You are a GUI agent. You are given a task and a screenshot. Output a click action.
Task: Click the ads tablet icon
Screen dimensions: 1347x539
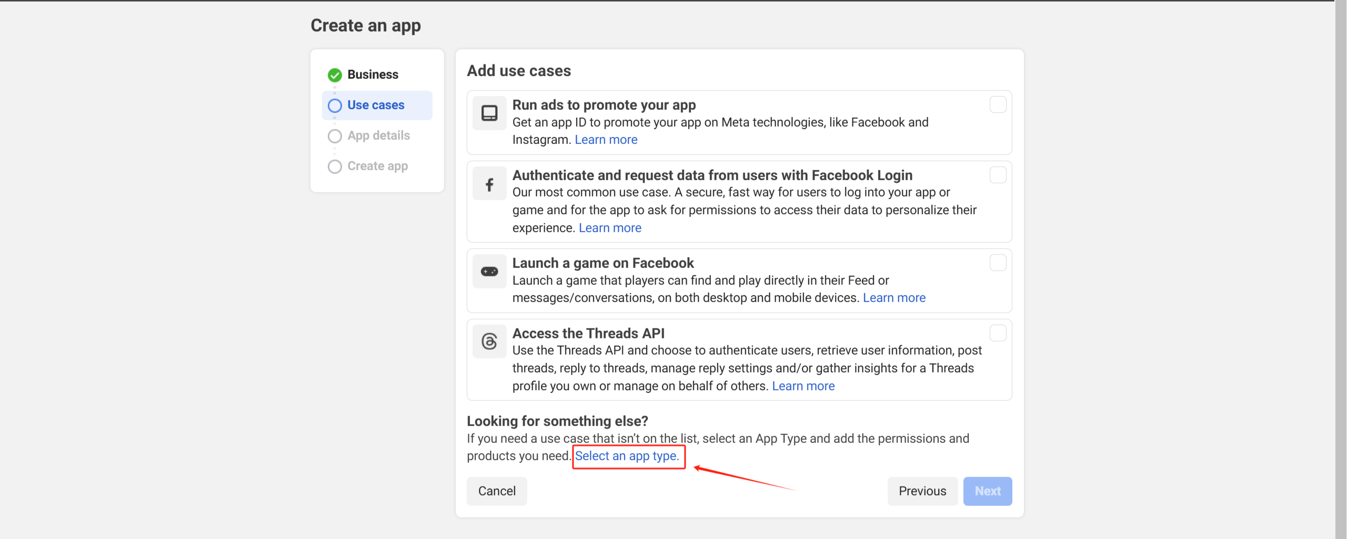[489, 113]
